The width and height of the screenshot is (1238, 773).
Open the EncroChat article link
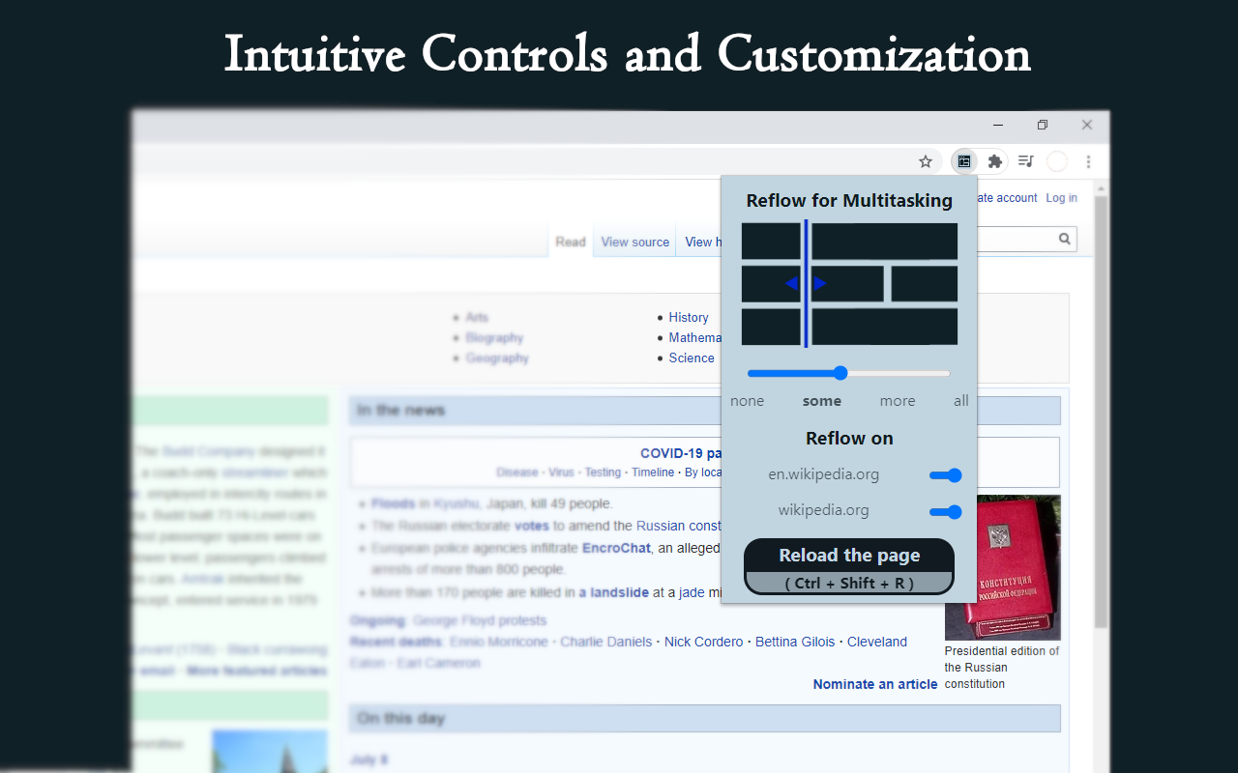[x=616, y=548]
